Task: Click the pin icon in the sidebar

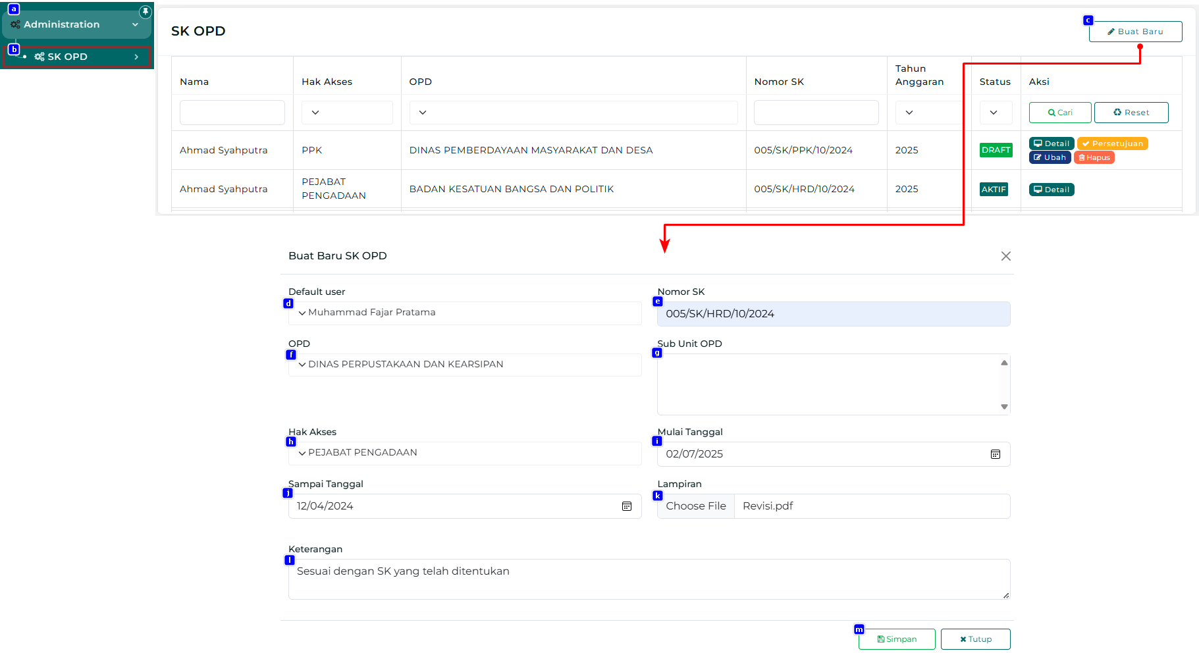Action: pos(146,12)
